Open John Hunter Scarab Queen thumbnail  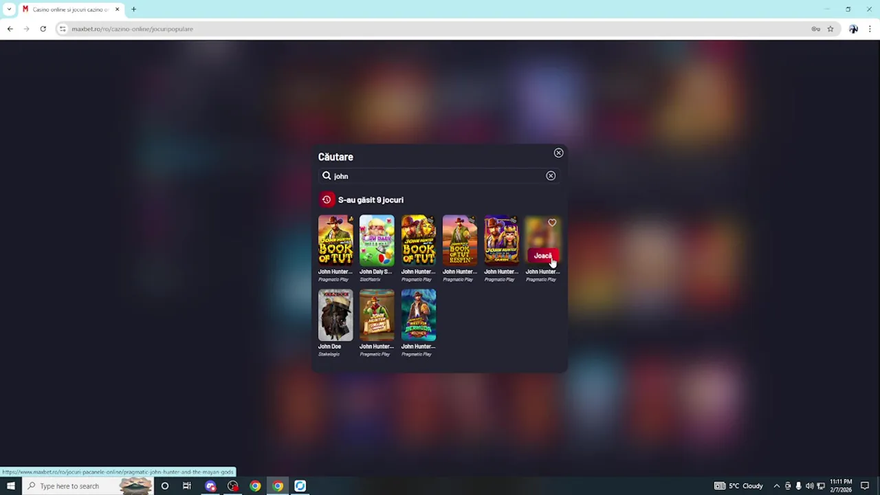click(501, 240)
